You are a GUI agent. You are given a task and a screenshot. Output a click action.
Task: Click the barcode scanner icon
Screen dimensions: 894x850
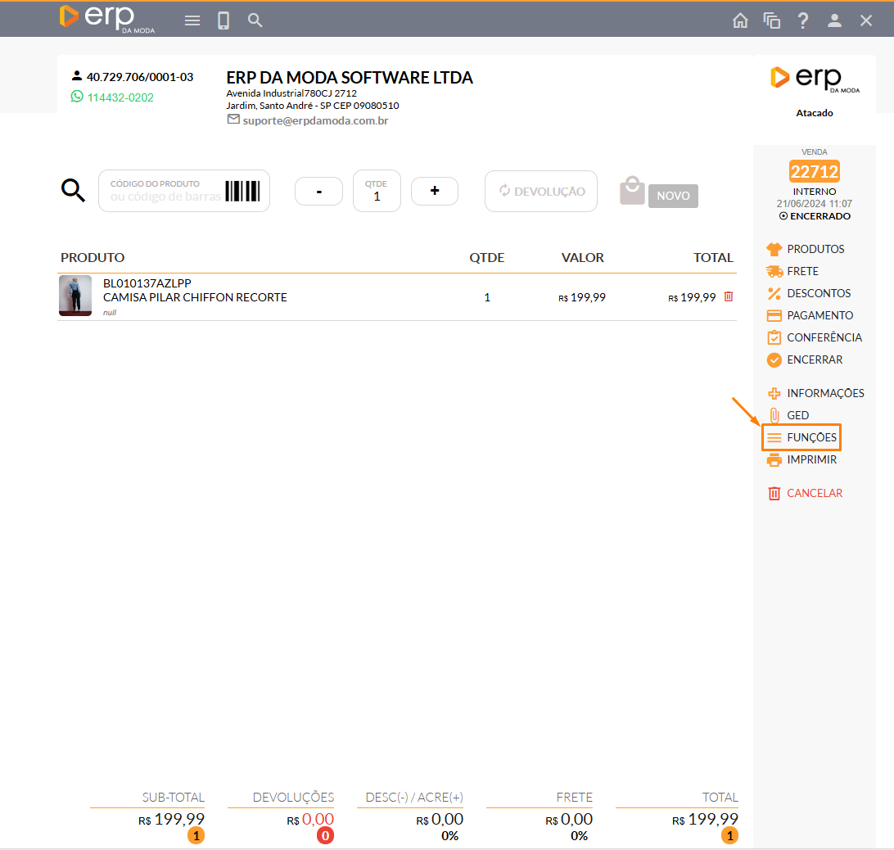(242, 192)
